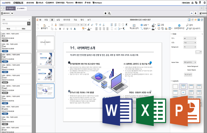
Task: Click the 페이지 추가 button
Action: pos(5,13)
